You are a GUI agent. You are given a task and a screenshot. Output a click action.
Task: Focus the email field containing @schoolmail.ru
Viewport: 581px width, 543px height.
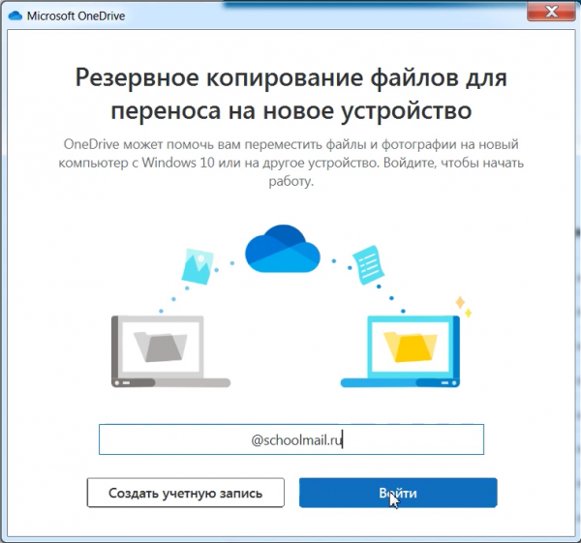click(x=290, y=439)
